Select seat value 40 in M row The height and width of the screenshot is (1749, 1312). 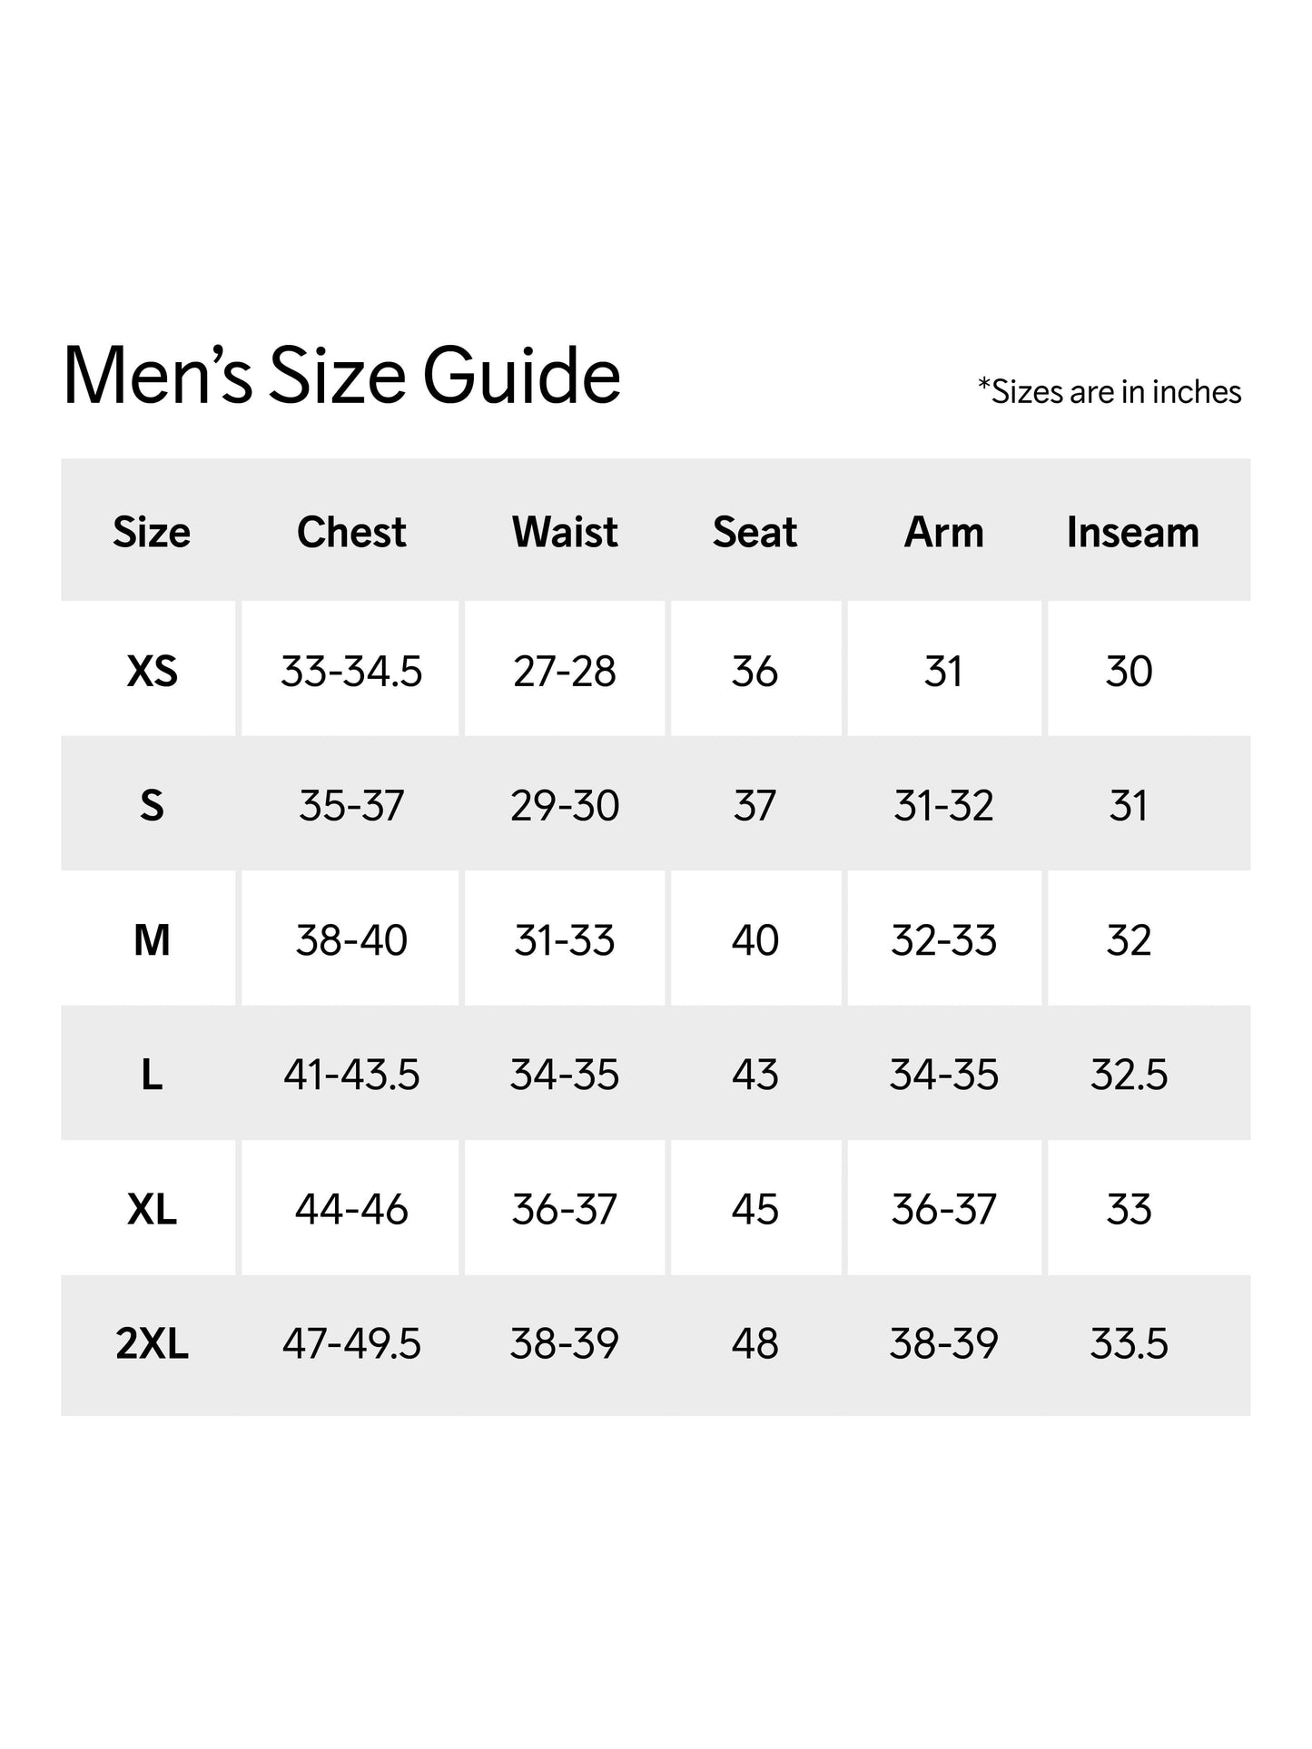click(x=755, y=940)
